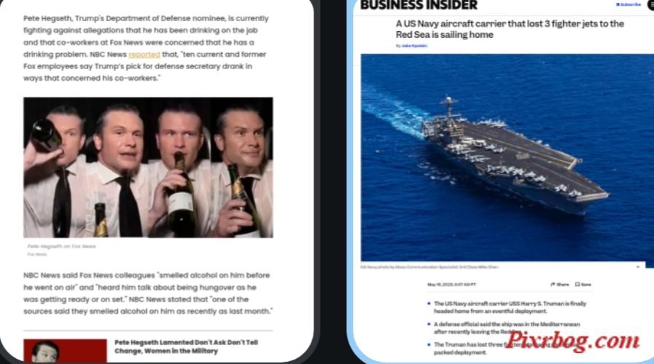The height and width of the screenshot is (364, 654).
Task: Click the article date 'May 19, 2025' text
Action: [451, 285]
